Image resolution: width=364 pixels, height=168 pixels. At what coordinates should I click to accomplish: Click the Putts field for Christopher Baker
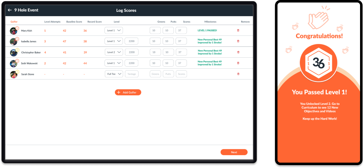[x=168, y=52]
